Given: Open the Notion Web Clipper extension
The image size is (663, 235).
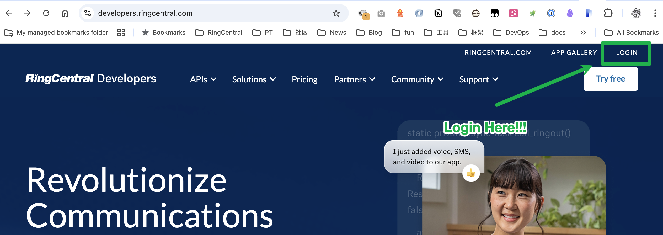Looking at the screenshot, I should click(438, 13).
